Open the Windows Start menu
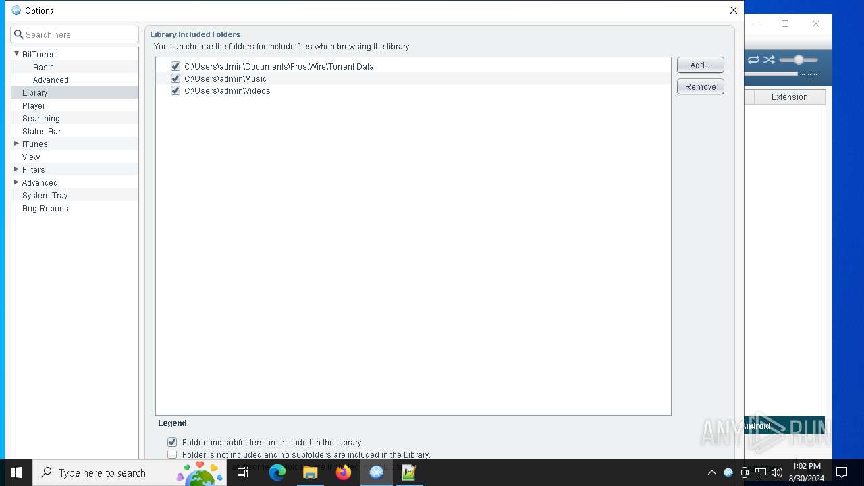The height and width of the screenshot is (486, 864). pos(16,473)
